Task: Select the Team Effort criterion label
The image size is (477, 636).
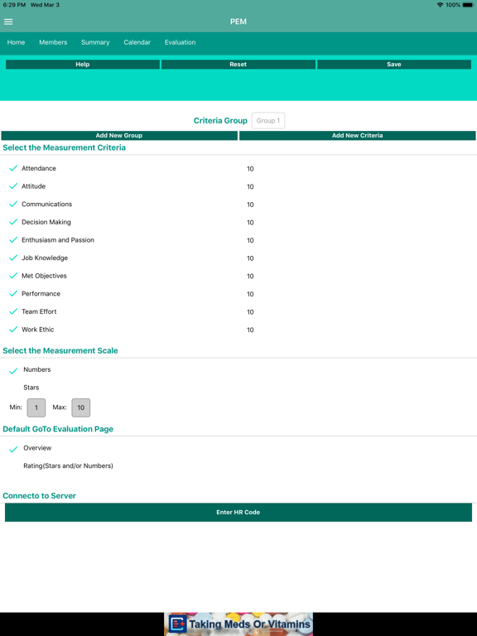Action: [39, 311]
